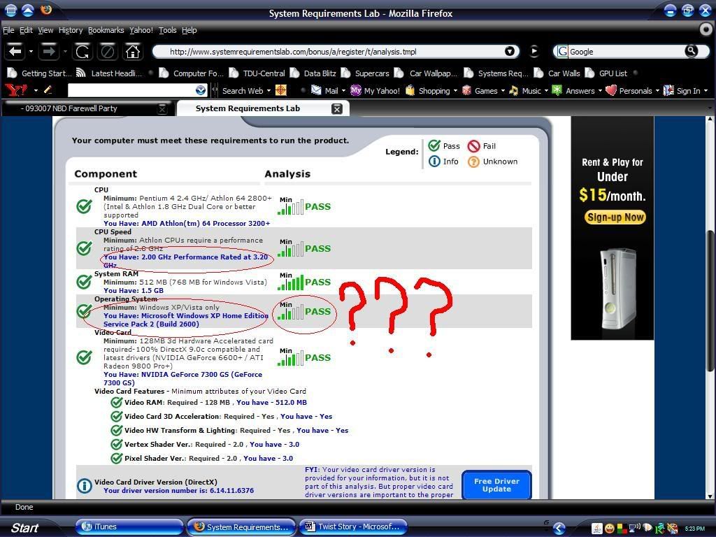
Task: Expand the Games dropdown arrow
Action: click(x=503, y=91)
